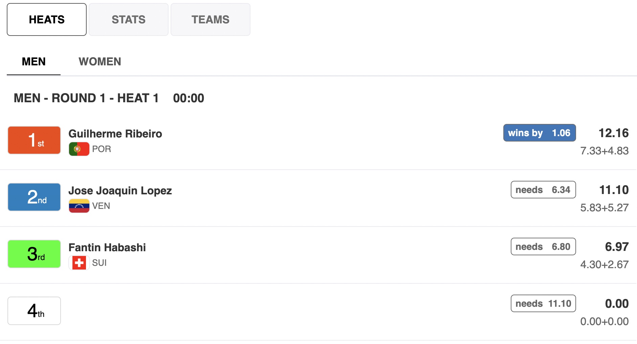Image resolution: width=637 pixels, height=344 pixels.
Task: Click the 'needs 6.34' badge
Action: [543, 190]
